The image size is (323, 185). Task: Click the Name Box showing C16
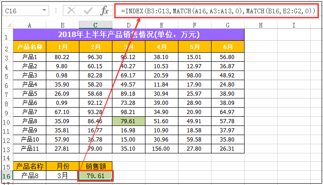(26, 11)
